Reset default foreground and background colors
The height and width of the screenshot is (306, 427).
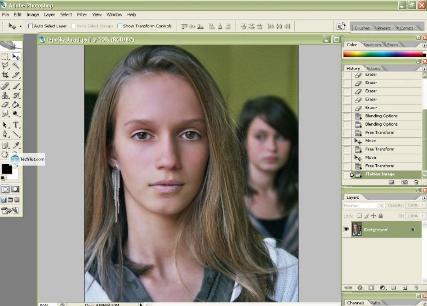click(3, 178)
